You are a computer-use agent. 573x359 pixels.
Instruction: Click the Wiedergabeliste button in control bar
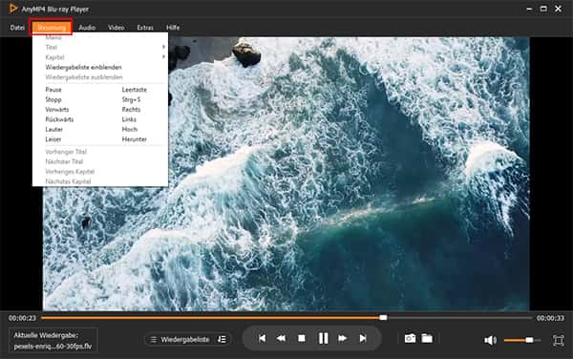(x=187, y=340)
